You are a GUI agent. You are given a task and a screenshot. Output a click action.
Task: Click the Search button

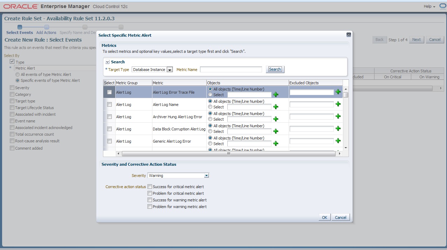pyautogui.click(x=275, y=70)
